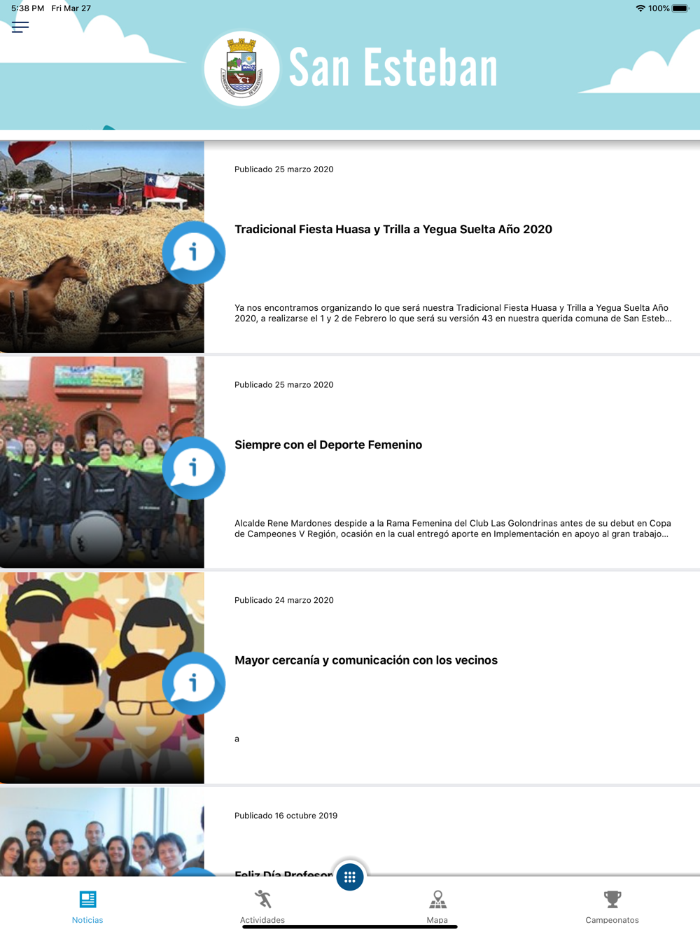Tap the date above the Fiesta Huasa title

tap(284, 169)
